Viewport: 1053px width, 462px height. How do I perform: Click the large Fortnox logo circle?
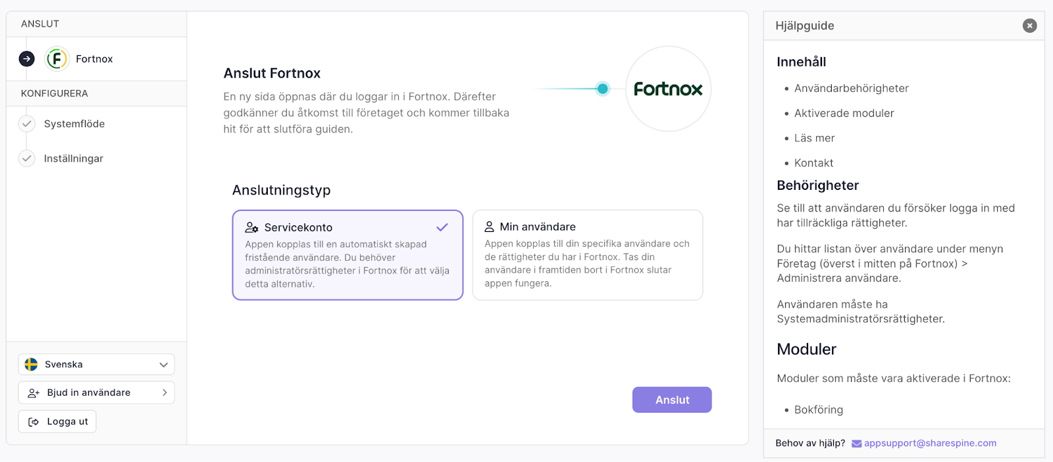(x=668, y=89)
